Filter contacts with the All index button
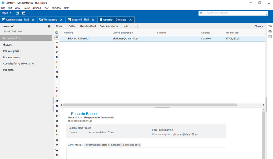The width and height of the screenshot is (273, 159). (x=57, y=37)
